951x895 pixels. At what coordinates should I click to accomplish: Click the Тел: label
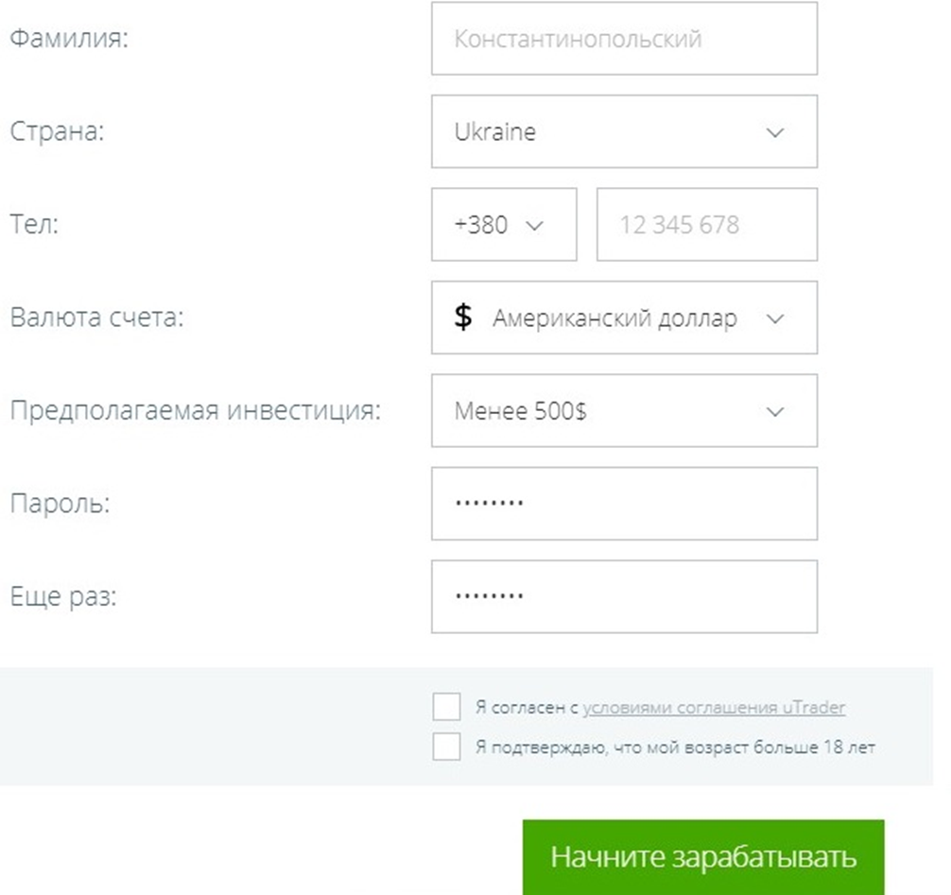(x=34, y=224)
